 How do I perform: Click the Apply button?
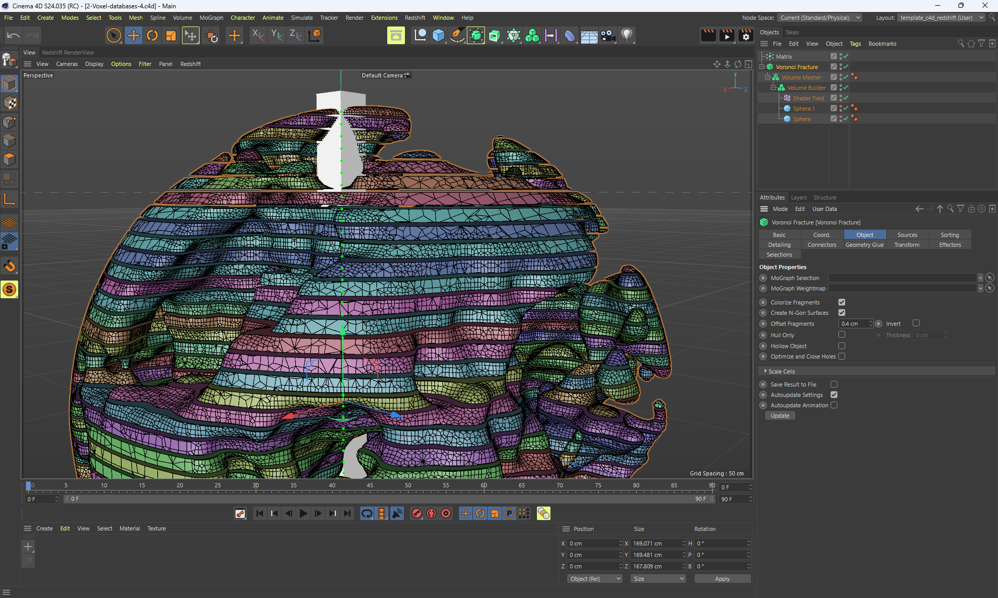point(722,579)
